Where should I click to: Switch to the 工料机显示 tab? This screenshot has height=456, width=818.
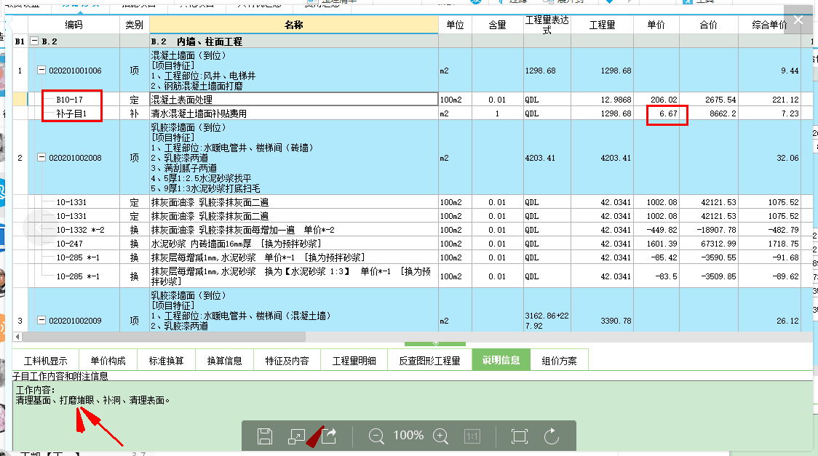click(46, 361)
